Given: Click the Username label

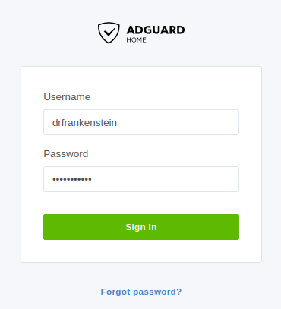Looking at the screenshot, I should tap(67, 97).
